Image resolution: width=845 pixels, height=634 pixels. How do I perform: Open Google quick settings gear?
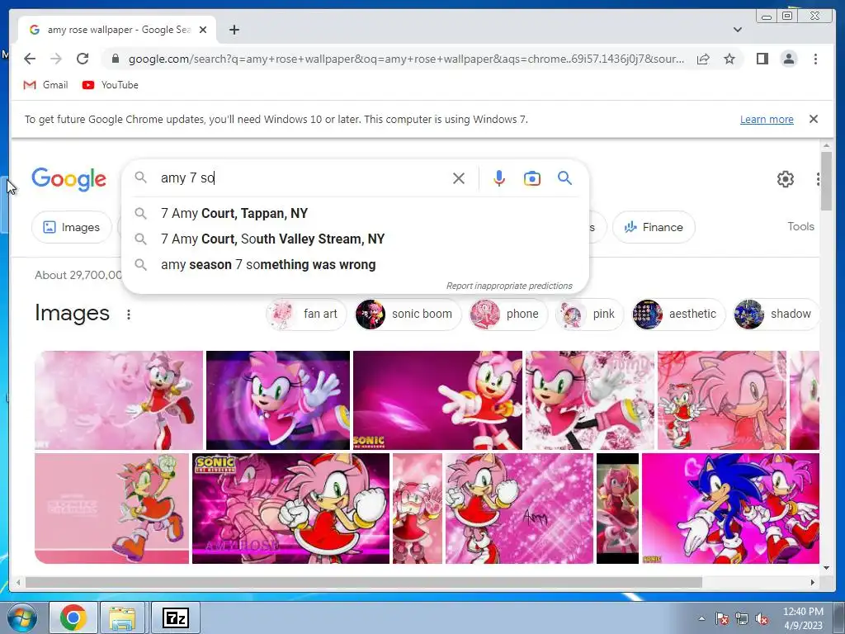pyautogui.click(x=786, y=179)
